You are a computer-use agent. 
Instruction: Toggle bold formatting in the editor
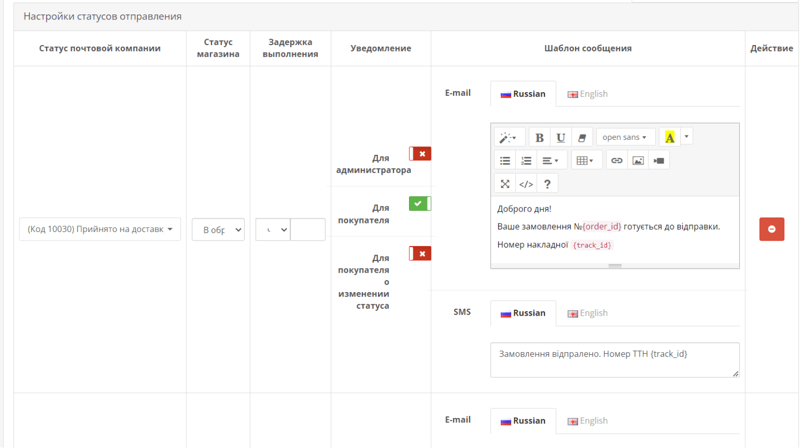coord(539,137)
